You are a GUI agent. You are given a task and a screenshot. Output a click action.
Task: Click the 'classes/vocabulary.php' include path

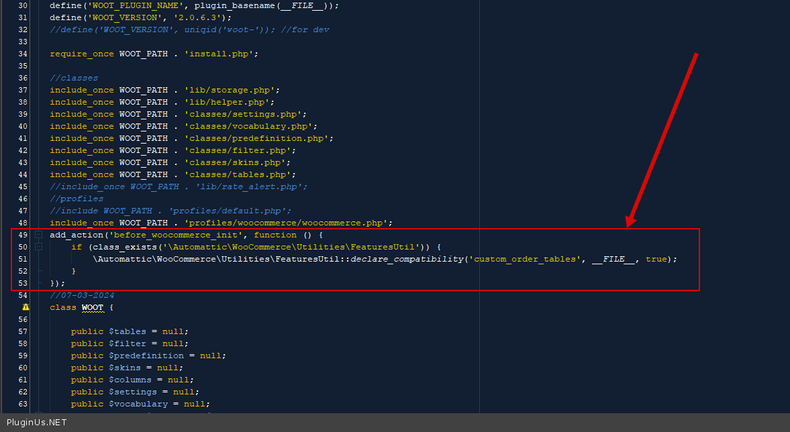click(x=247, y=126)
